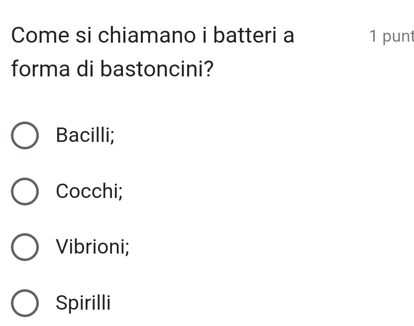Click the question line "Come si chiamano i batteri a"
Screen dimensions: 414x326
[153, 36]
